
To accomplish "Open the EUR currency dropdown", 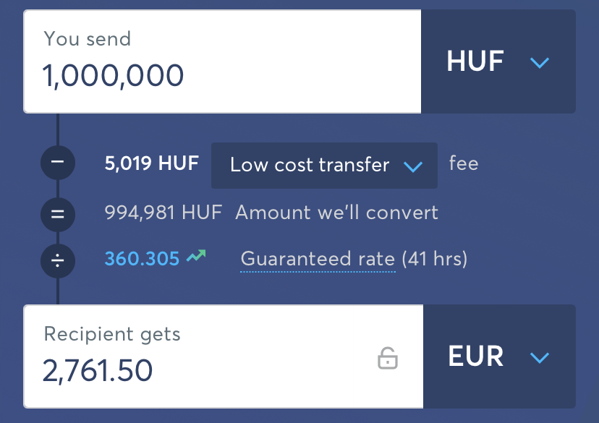I will click(x=499, y=356).
